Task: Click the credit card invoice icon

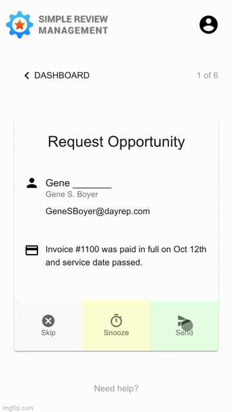Action: pyautogui.click(x=32, y=250)
